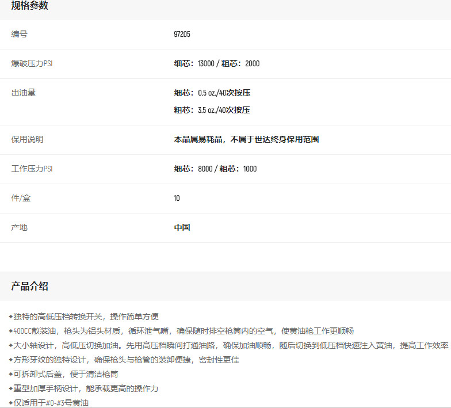Click the 细芯 0.5 oz./40次按压 value
Viewport: 451px width, 408px height.
212,93
